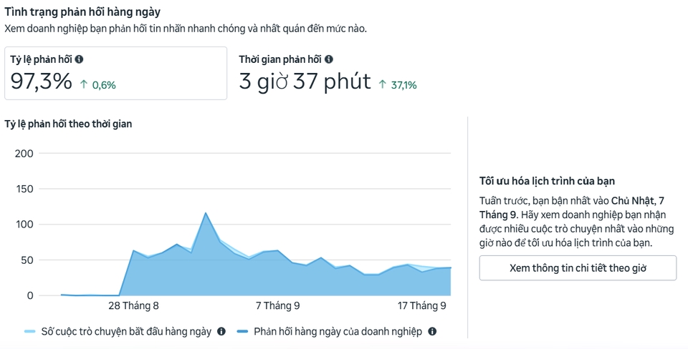Click the 28 Tháng 8 axis label
Screen dimensions: 688x349
pyautogui.click(x=133, y=305)
